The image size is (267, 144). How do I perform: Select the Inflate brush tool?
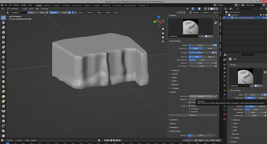click(3, 47)
